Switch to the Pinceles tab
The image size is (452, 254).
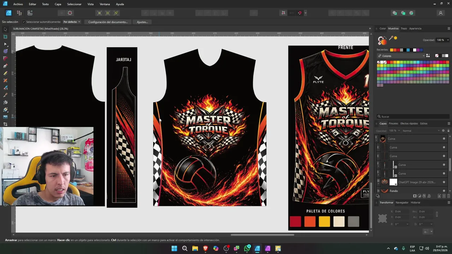pyautogui.click(x=393, y=123)
